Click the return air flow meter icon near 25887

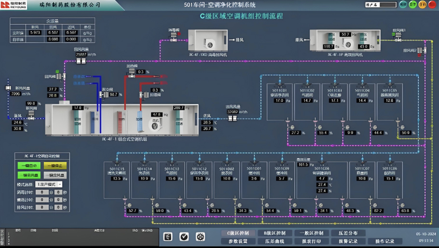(x=81, y=61)
